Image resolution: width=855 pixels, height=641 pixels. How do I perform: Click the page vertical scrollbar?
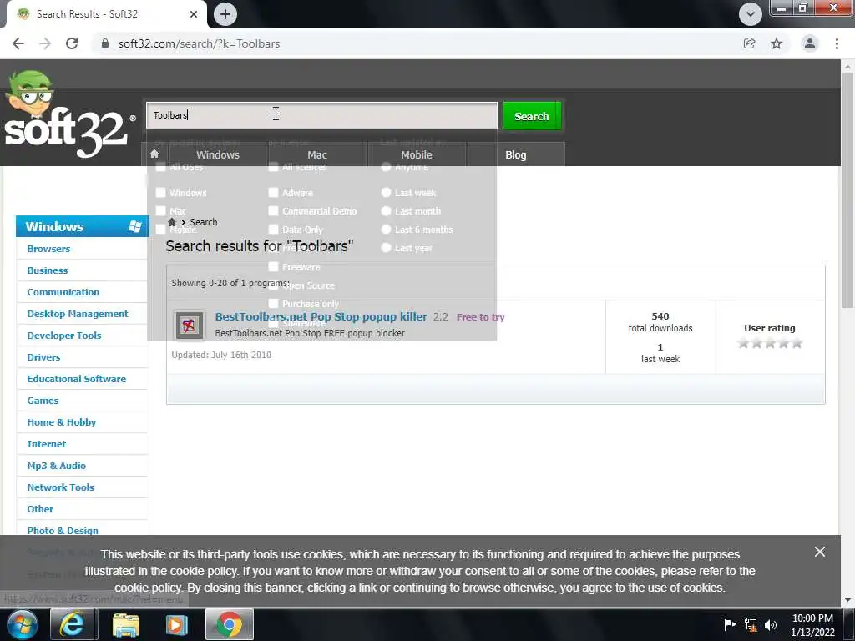click(x=847, y=191)
